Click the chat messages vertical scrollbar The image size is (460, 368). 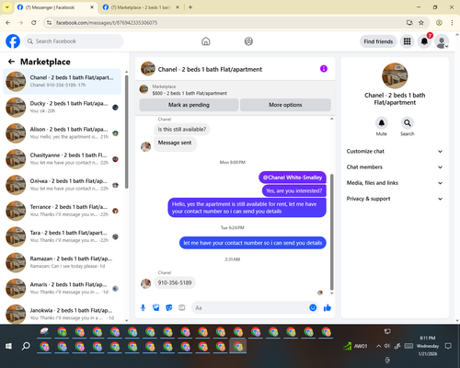click(x=332, y=232)
